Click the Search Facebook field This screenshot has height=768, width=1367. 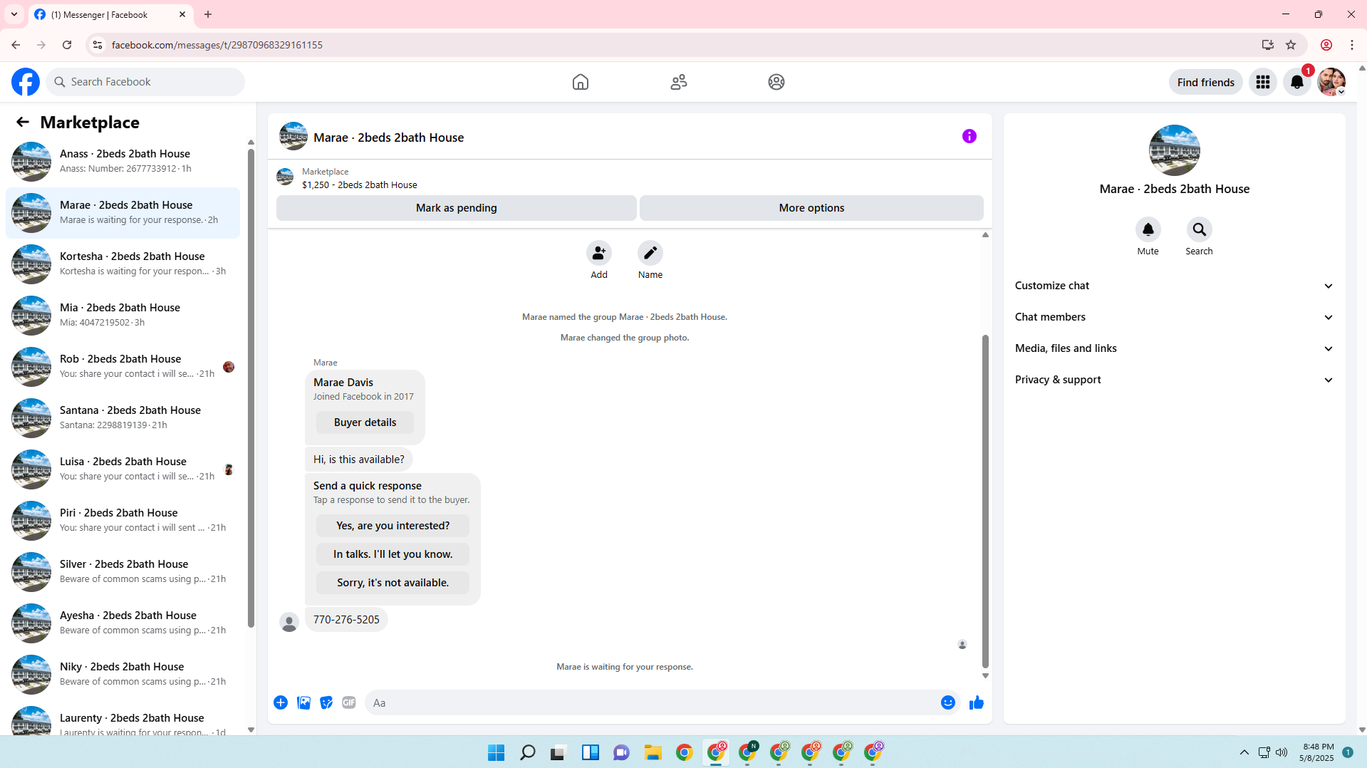point(145,82)
